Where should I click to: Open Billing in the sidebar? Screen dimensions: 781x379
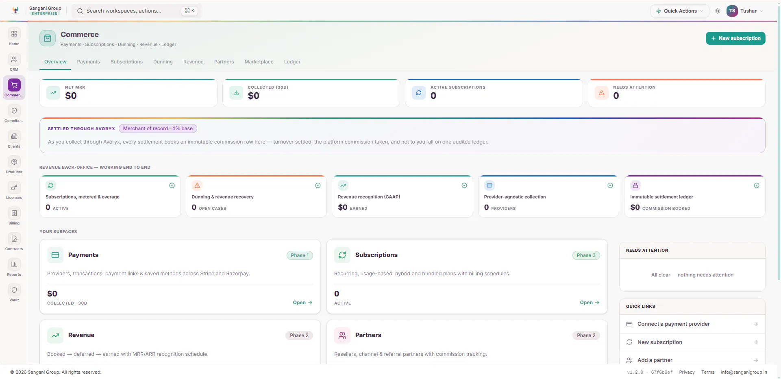(14, 216)
